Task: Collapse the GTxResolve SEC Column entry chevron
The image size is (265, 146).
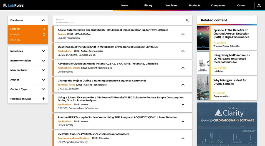Action: click(x=183, y=105)
